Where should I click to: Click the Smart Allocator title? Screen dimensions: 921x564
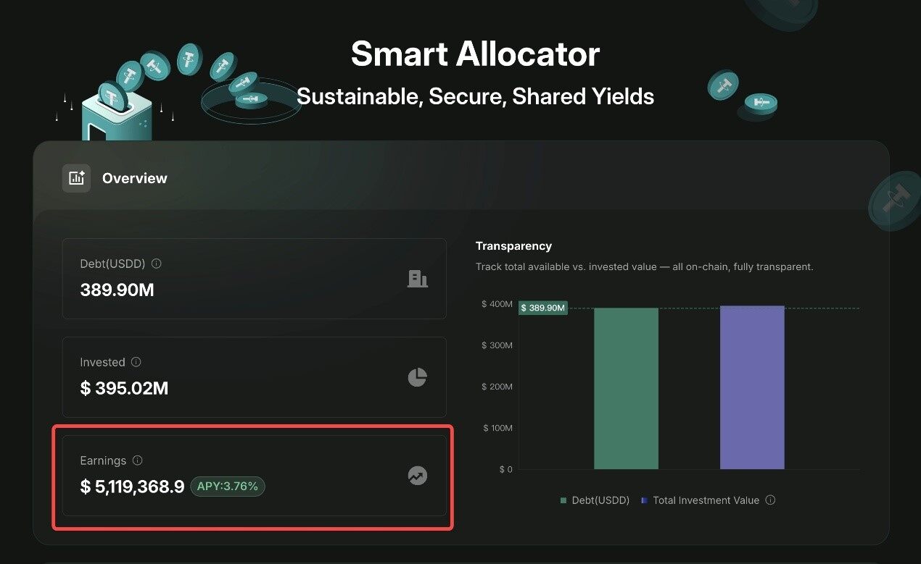point(475,54)
